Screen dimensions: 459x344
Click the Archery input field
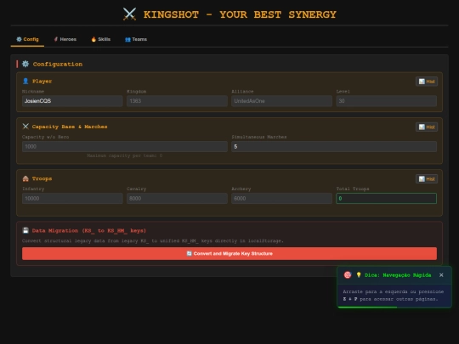pyautogui.click(x=281, y=198)
